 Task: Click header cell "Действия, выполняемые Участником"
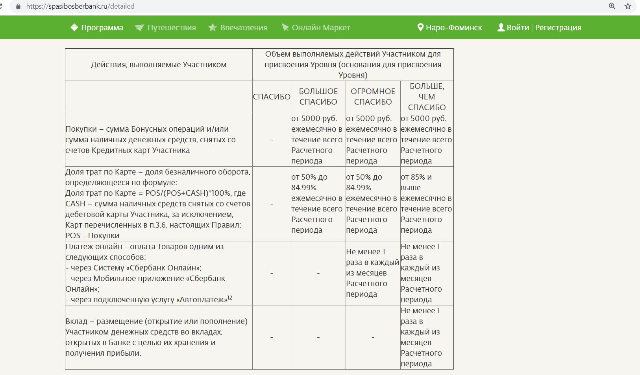[x=159, y=64]
